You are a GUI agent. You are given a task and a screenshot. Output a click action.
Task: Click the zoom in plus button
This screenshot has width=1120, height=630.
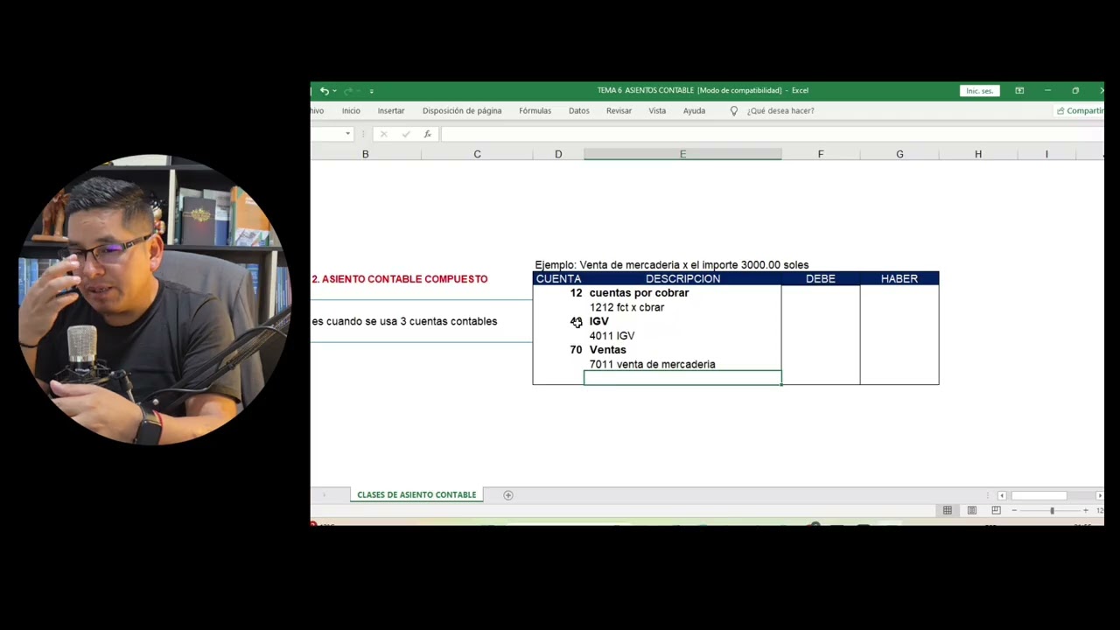[1086, 510]
